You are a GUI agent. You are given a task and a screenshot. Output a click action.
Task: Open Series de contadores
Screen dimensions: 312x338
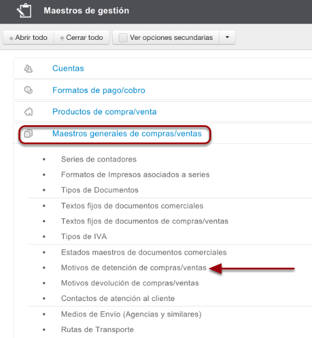pos(99,159)
